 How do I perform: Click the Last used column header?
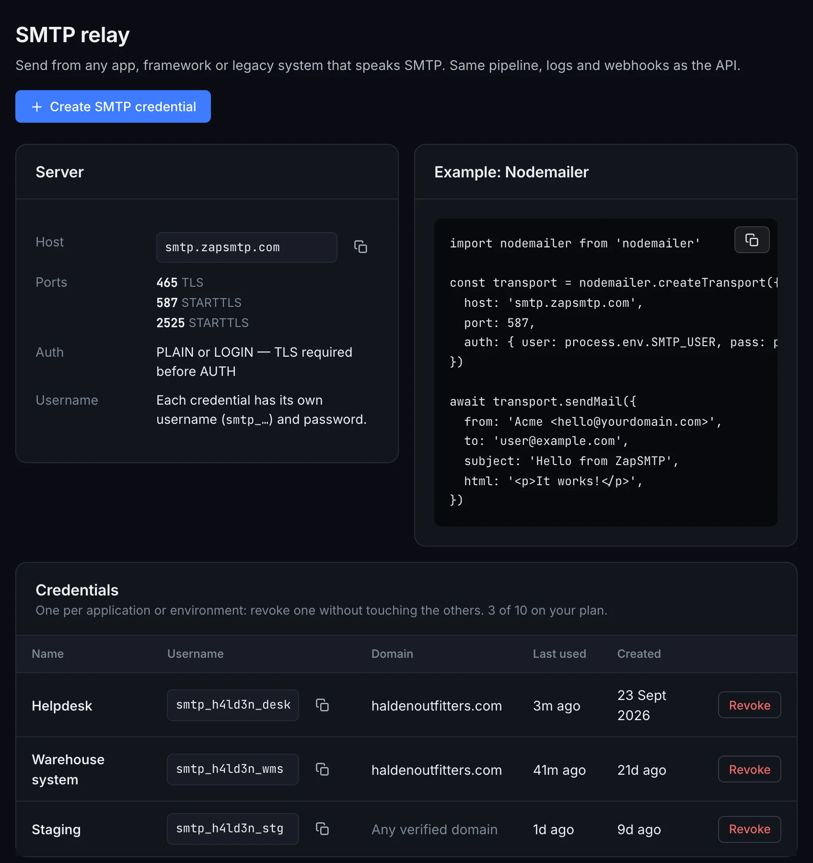pos(559,653)
